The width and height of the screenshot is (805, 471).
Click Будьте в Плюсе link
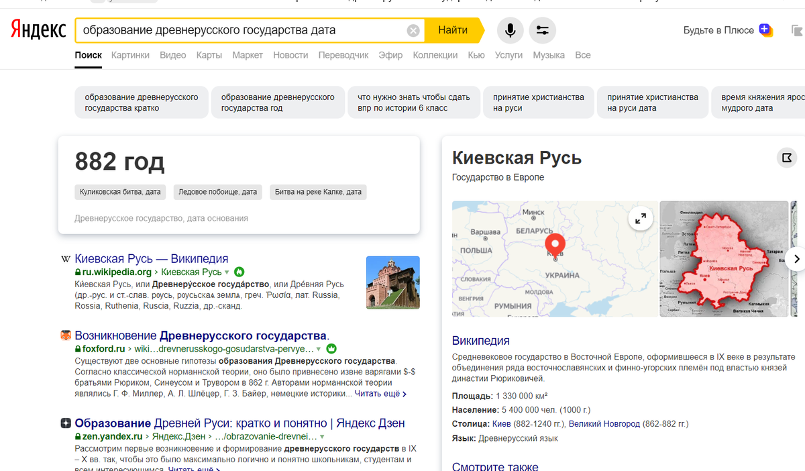pos(718,30)
